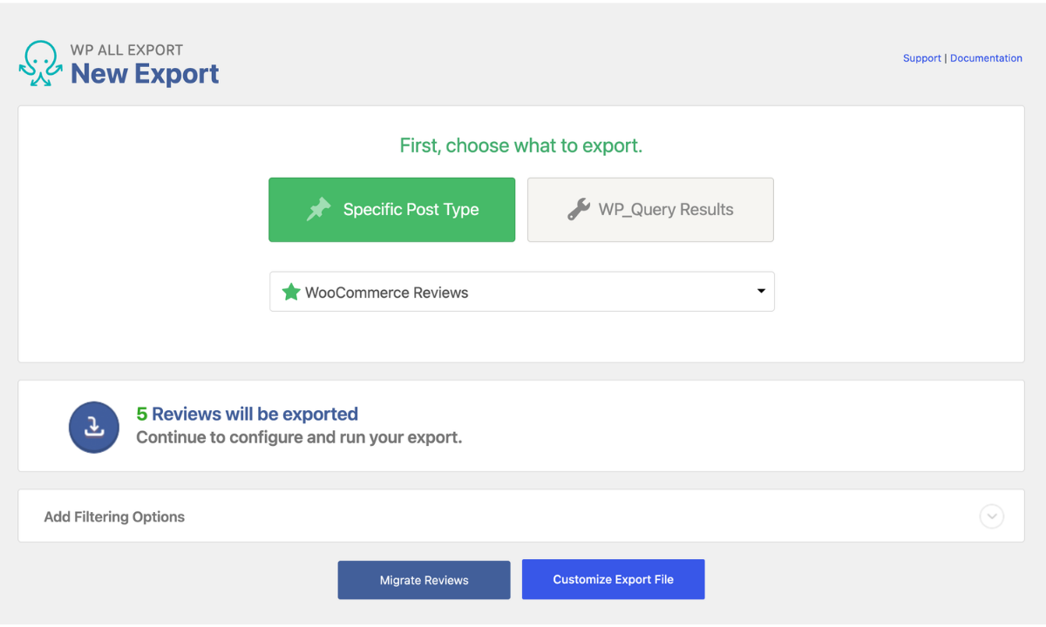
Task: Expand the Add Filtering Options chevron
Action: click(991, 516)
